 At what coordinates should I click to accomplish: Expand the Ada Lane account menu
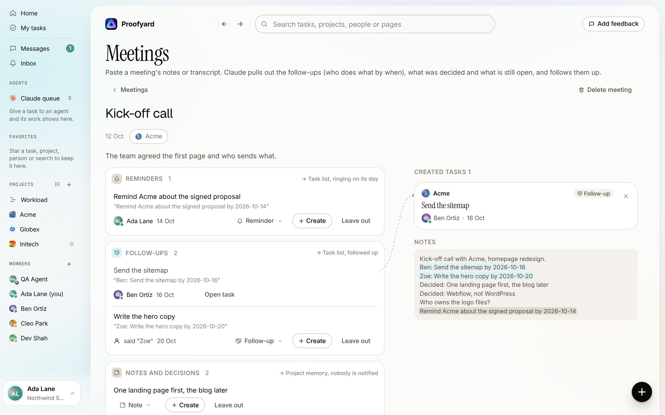point(42,393)
